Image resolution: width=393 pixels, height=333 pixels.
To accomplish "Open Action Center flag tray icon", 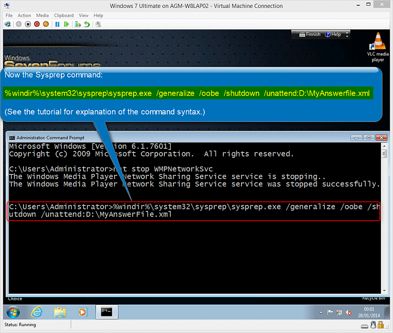I will click(330, 312).
